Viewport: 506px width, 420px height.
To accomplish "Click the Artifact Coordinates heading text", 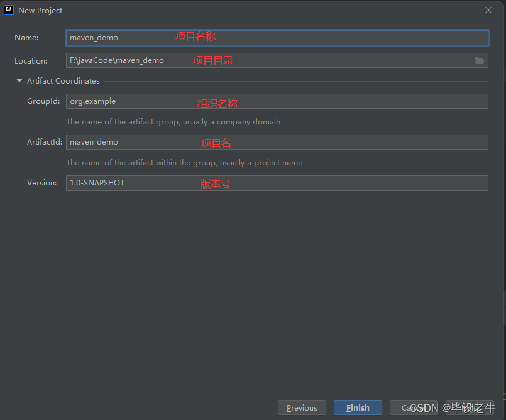I will pyautogui.click(x=63, y=80).
